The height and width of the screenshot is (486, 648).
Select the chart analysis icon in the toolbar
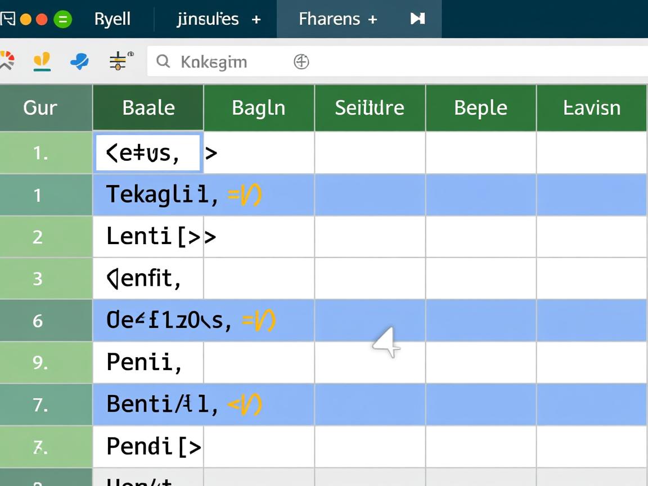(8, 60)
